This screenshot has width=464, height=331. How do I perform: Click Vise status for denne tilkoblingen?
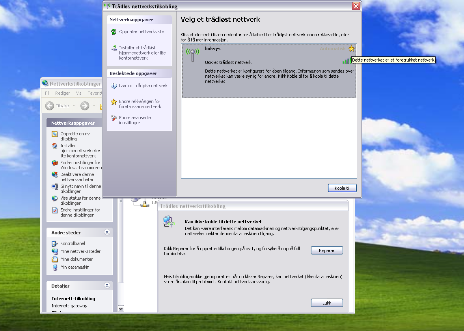point(80,200)
